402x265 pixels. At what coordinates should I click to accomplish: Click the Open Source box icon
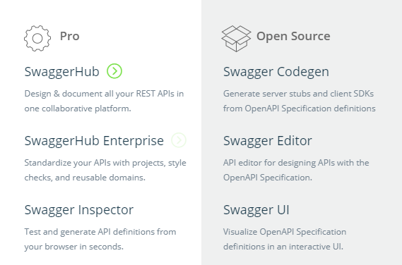(x=236, y=39)
